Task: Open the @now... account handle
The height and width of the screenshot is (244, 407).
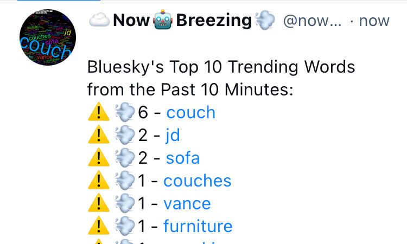Action: pyautogui.click(x=312, y=21)
